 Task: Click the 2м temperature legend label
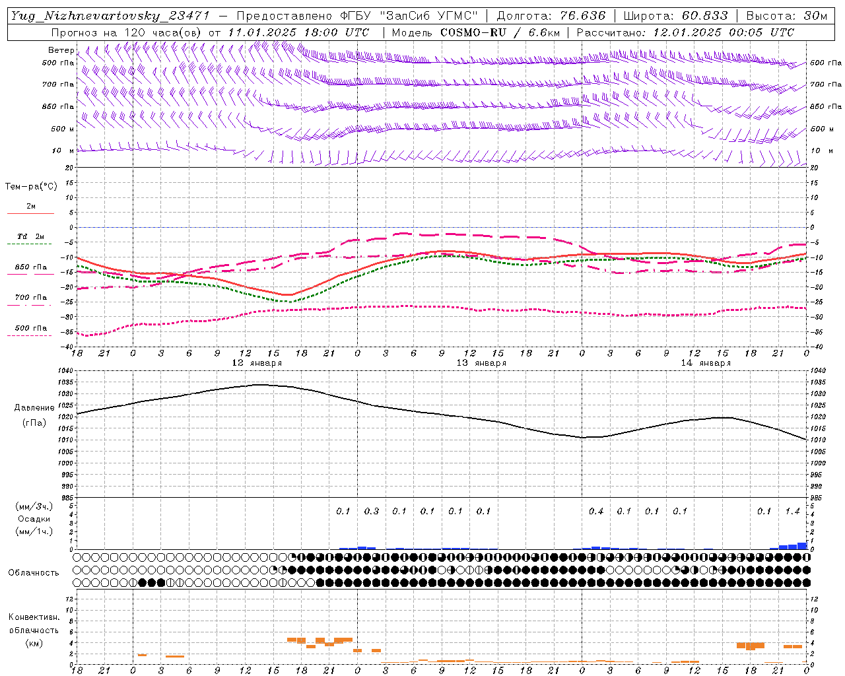31,206
